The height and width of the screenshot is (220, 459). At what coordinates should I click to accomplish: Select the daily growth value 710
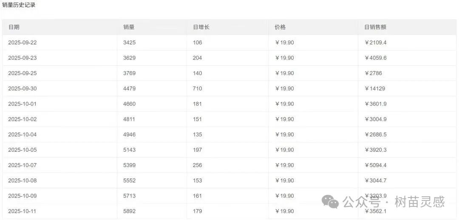(197, 89)
